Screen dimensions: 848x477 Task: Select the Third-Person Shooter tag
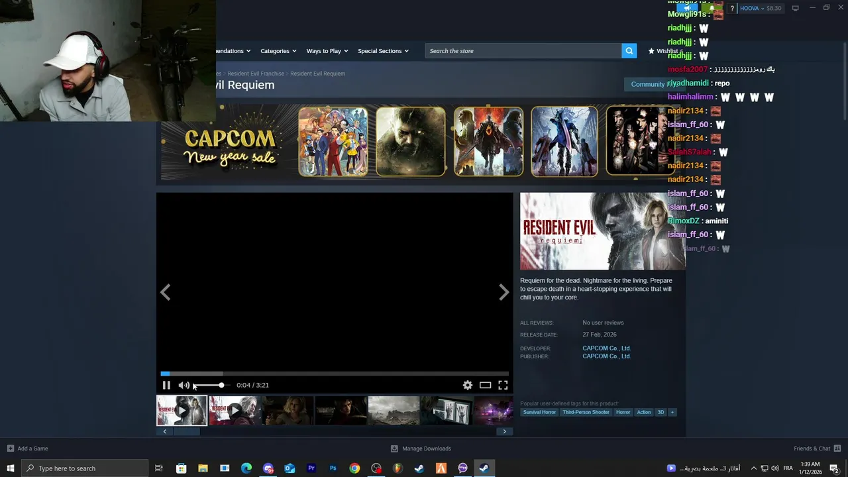tap(586, 412)
